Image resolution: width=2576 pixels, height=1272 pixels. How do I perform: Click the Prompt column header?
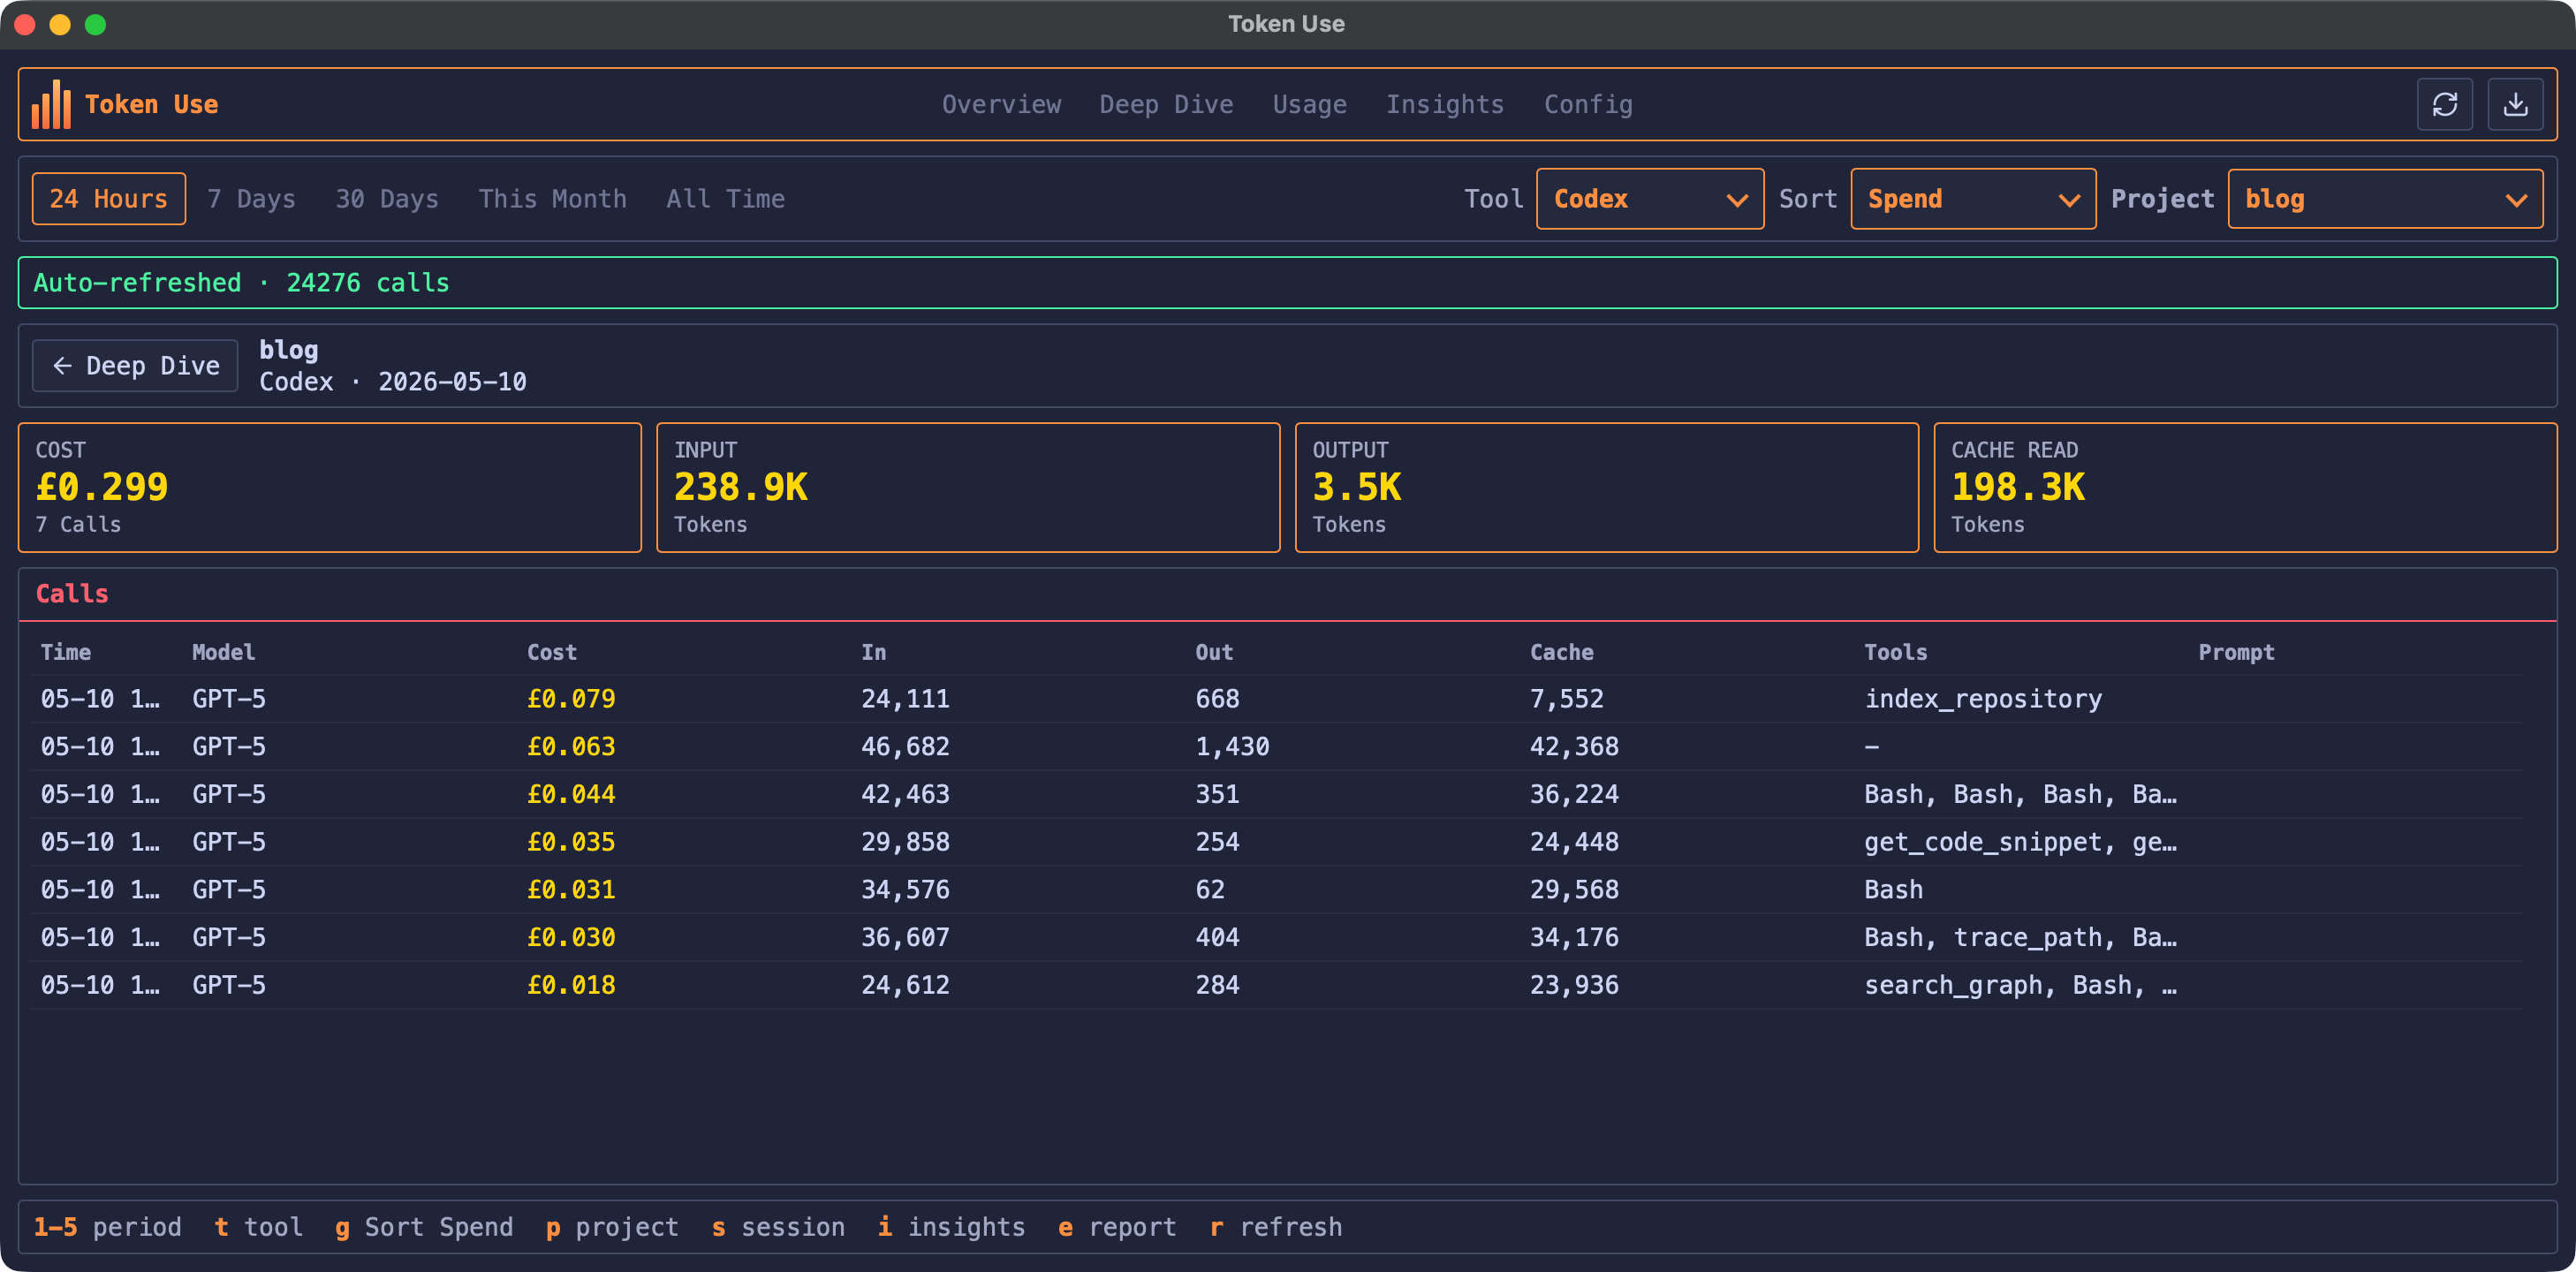(2236, 652)
